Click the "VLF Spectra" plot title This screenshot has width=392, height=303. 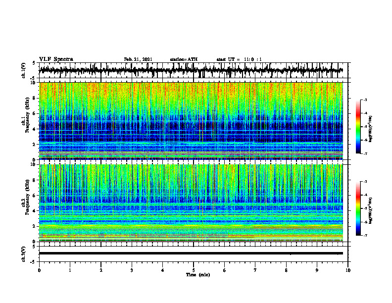pyautogui.click(x=56, y=59)
